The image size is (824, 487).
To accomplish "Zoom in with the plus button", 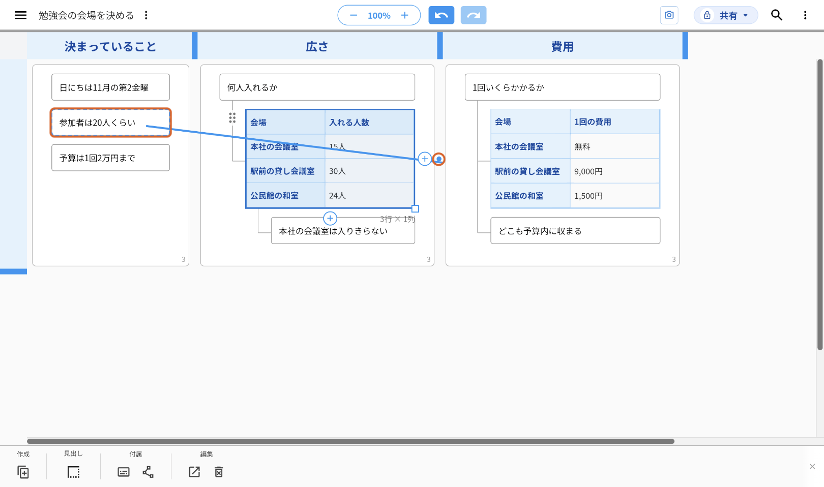I will [405, 15].
